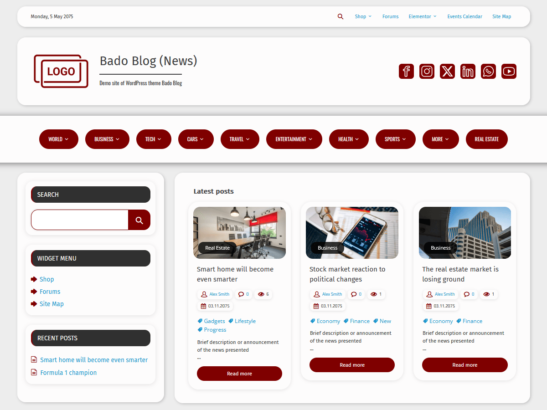547x410 pixels.
Task: Click the Gadgets tag link
Action: coord(214,321)
